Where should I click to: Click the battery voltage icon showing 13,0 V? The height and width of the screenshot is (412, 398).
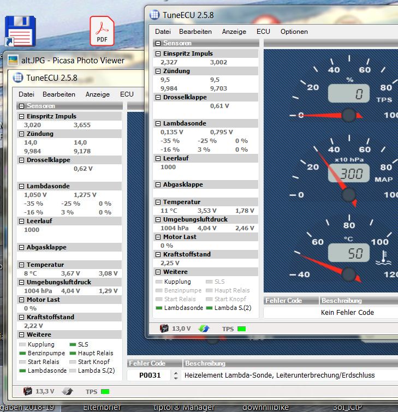pos(164,329)
